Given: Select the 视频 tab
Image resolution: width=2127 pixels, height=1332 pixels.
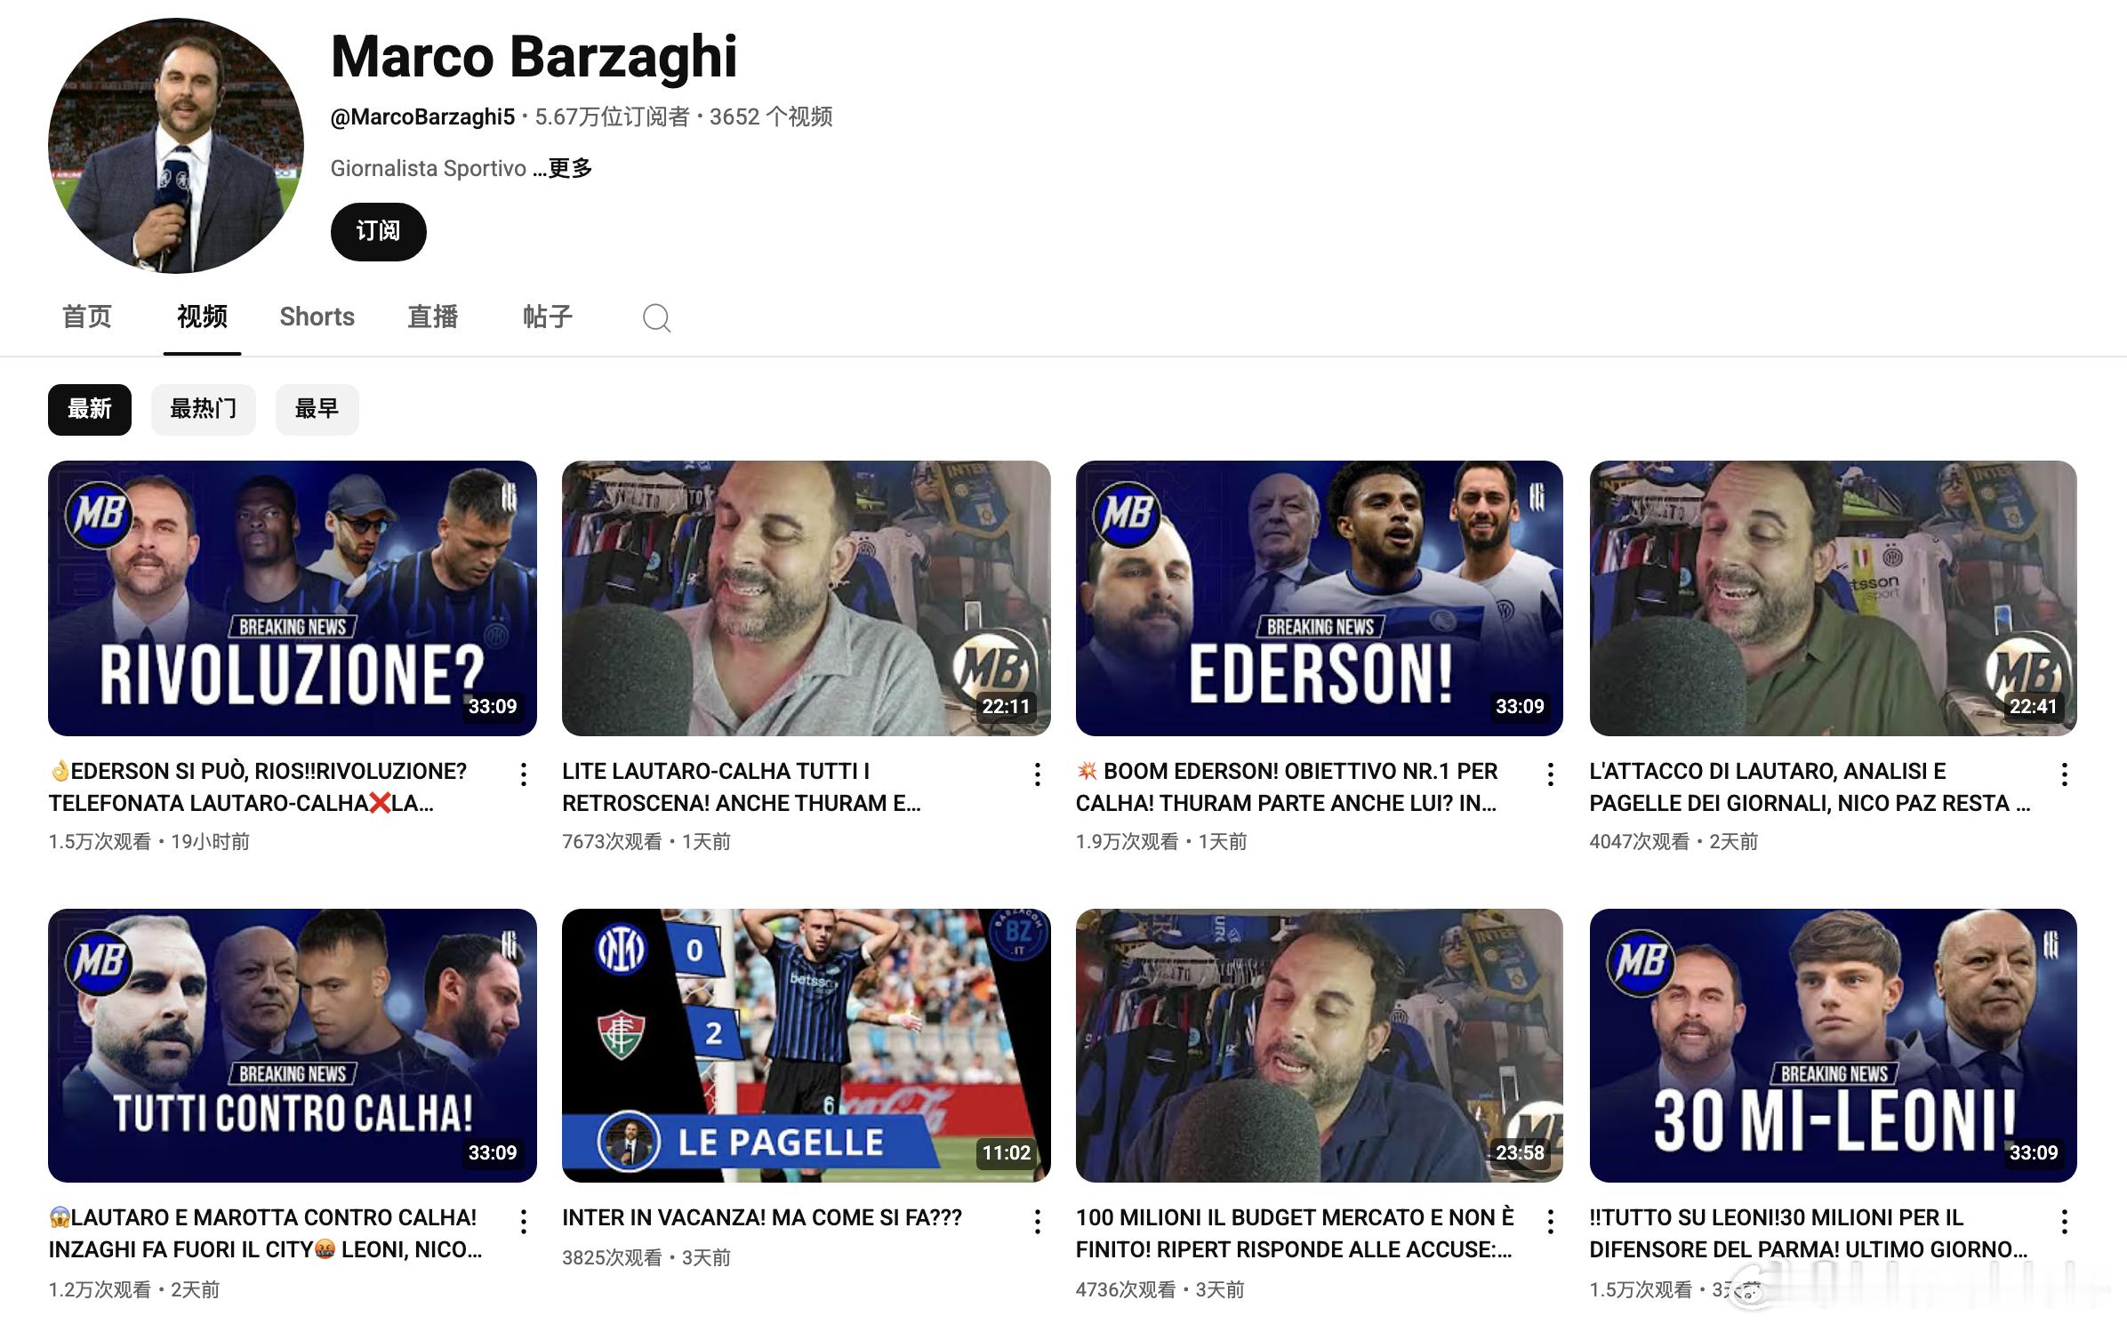Looking at the screenshot, I should 202,317.
